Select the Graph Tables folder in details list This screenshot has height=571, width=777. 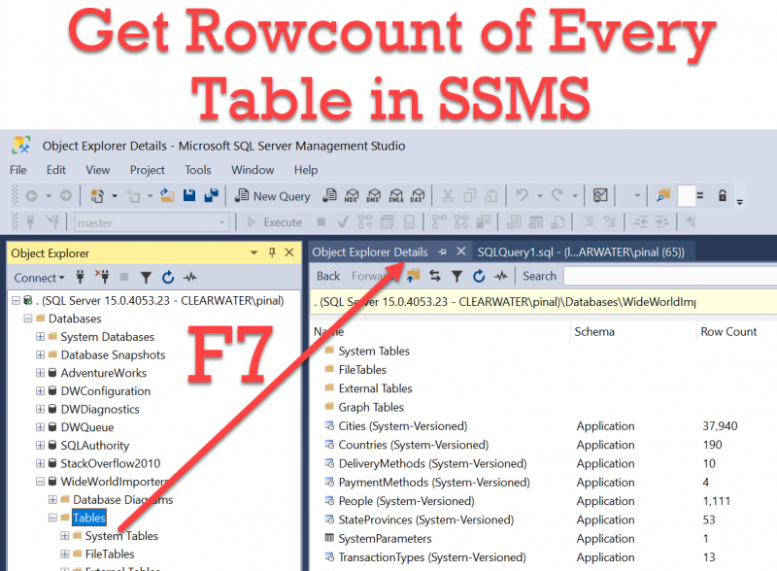(x=371, y=407)
